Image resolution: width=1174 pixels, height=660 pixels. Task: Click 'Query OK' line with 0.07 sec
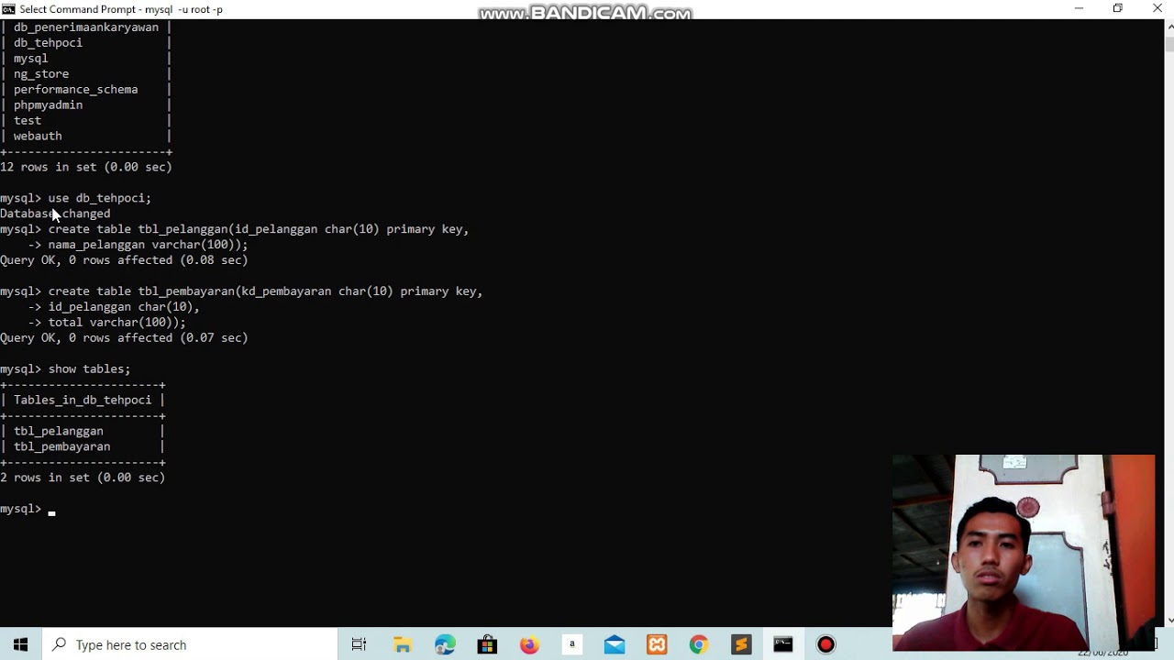click(124, 338)
